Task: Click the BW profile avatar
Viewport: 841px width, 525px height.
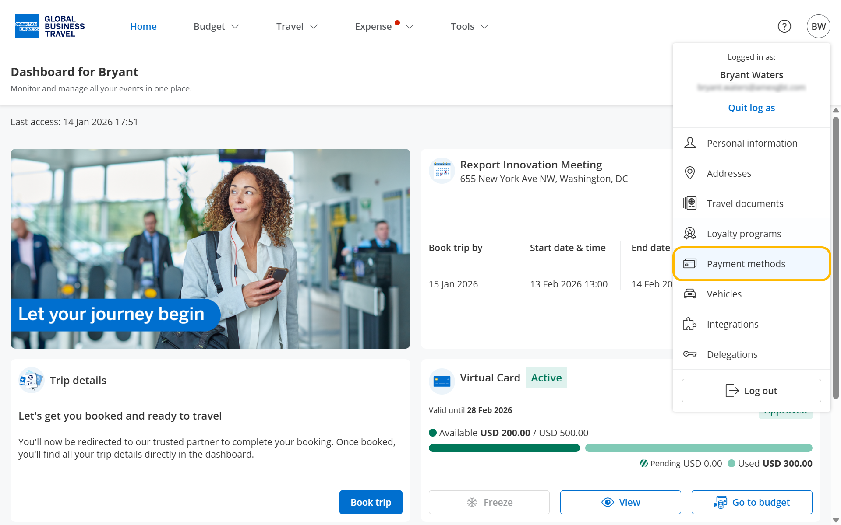Action: click(x=818, y=26)
